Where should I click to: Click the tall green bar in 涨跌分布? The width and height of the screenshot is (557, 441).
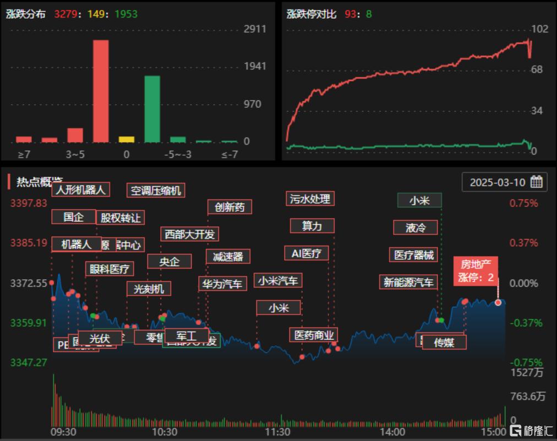point(152,109)
